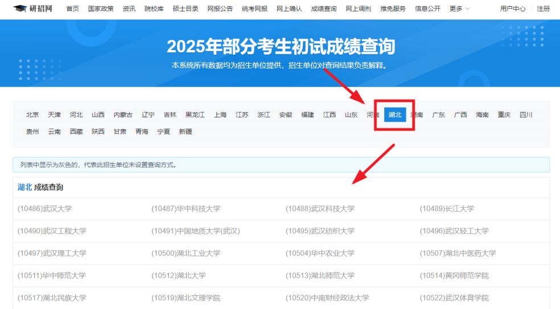Open 硕士目录 navigation item
The image size is (560, 309).
click(186, 9)
